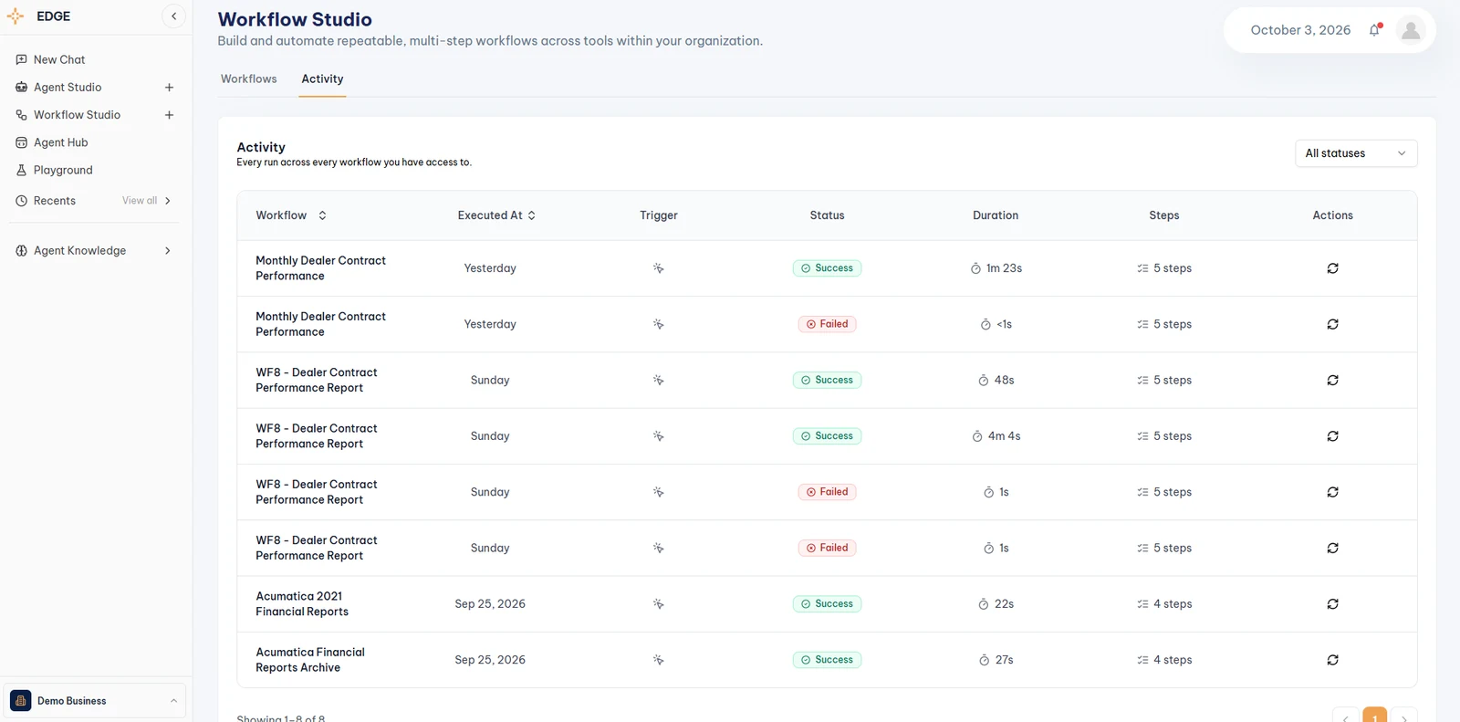Start a New Chat
The height and width of the screenshot is (722, 1460).
click(x=59, y=60)
